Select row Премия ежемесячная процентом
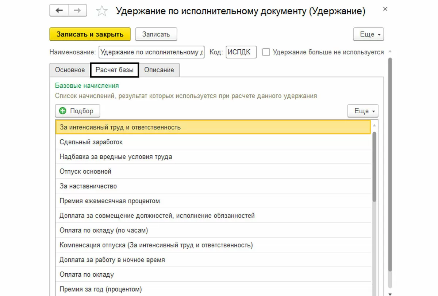438x296 pixels. click(x=213, y=201)
